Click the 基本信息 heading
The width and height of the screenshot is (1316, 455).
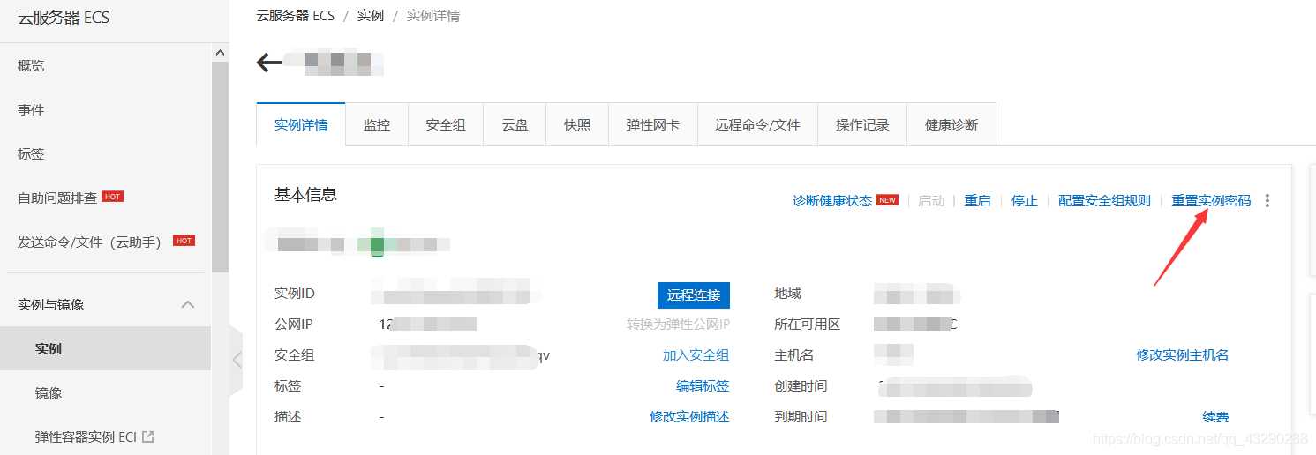pyautogui.click(x=305, y=195)
